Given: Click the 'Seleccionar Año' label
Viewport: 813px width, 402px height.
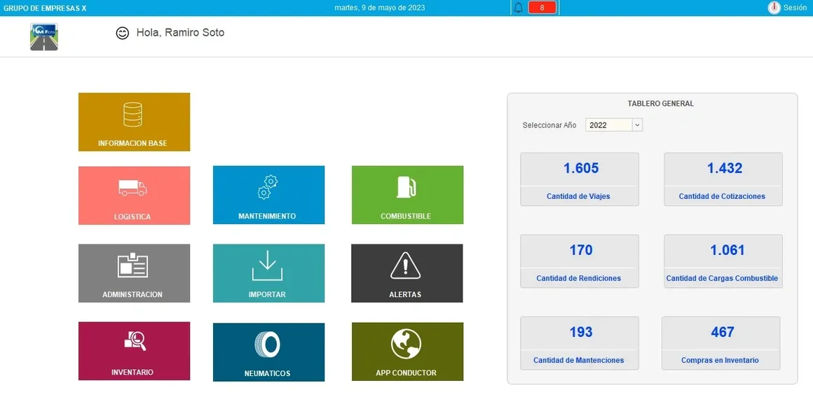Looking at the screenshot, I should click(549, 125).
